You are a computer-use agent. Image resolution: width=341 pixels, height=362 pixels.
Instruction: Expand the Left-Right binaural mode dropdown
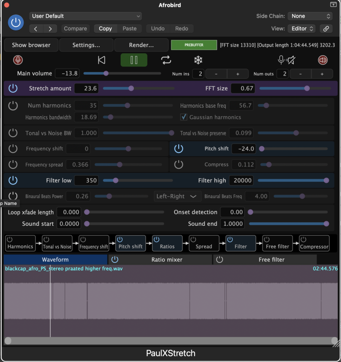click(x=178, y=196)
